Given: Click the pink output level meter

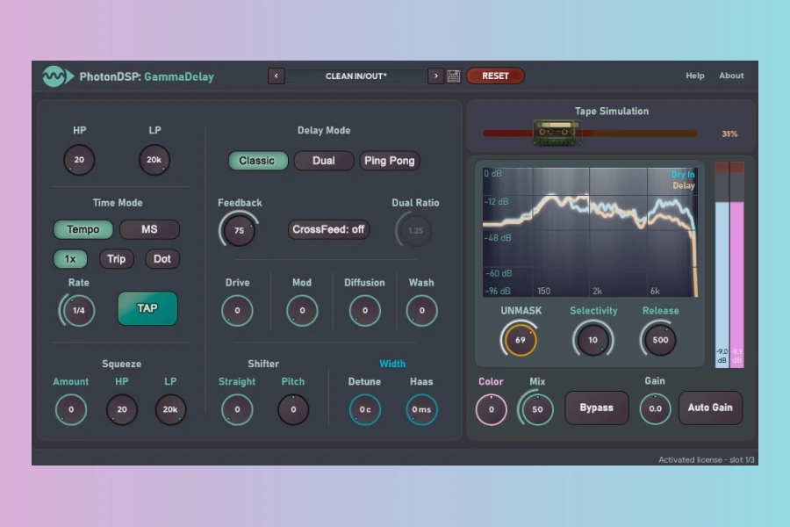Looking at the screenshot, I should tap(737, 264).
